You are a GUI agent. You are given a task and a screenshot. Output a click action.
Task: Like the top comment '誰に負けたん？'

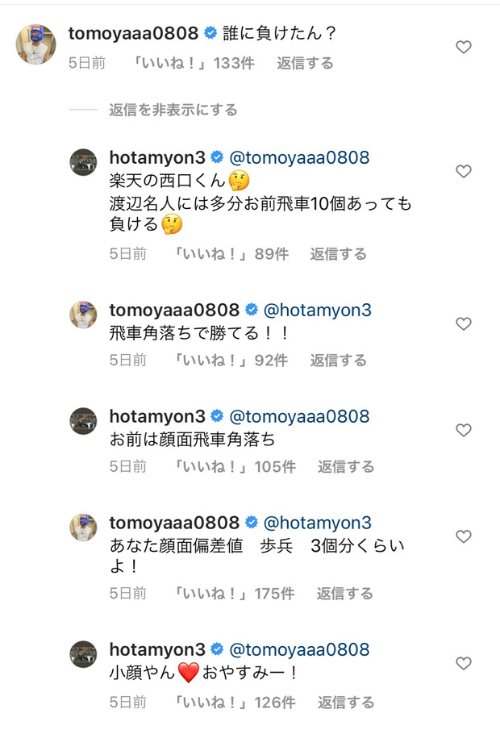pos(464,48)
